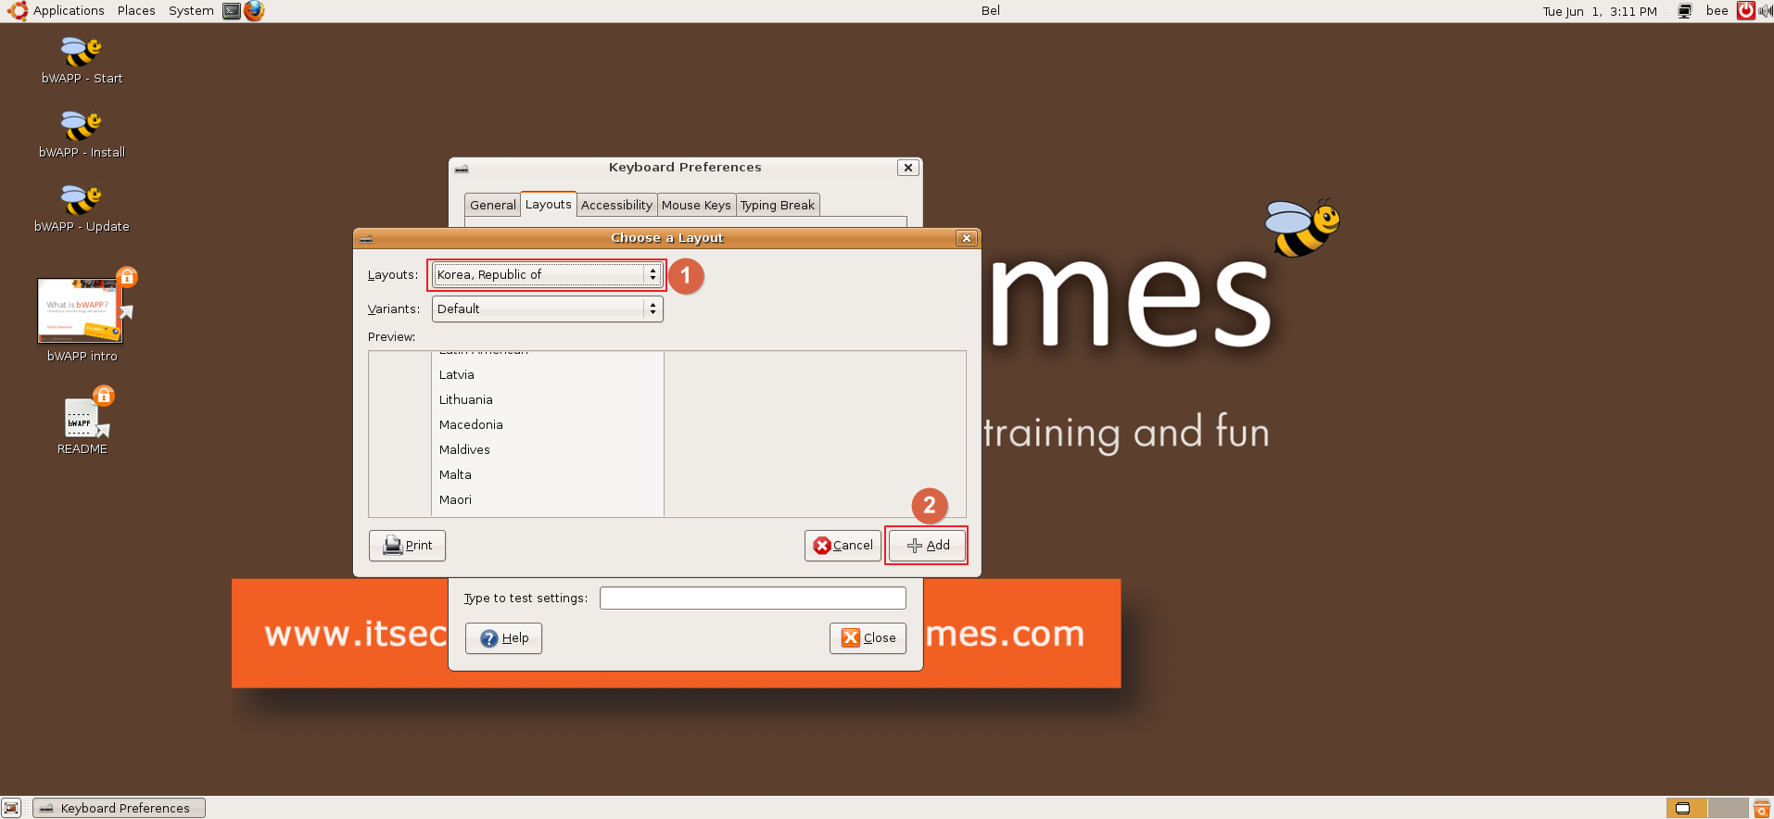Open the bWAPP intro thumbnail
Screen dimensions: 1774x819
pyautogui.click(x=82, y=309)
